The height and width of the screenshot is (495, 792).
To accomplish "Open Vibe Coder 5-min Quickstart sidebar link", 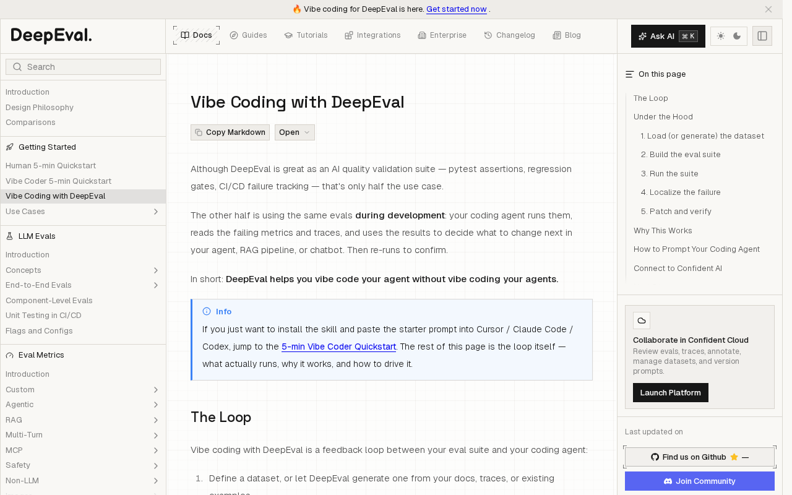I will click(59, 181).
